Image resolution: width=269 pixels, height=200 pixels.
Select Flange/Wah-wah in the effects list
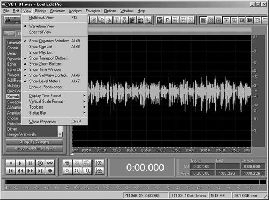point(21,134)
